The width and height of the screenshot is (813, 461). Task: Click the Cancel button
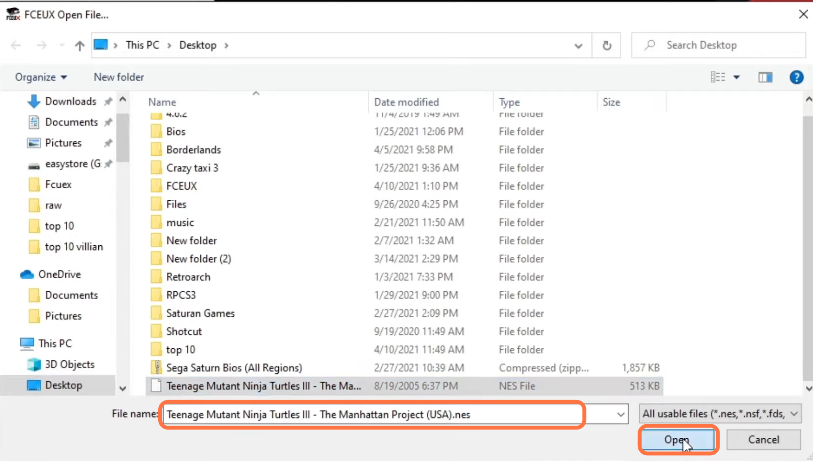pos(764,440)
